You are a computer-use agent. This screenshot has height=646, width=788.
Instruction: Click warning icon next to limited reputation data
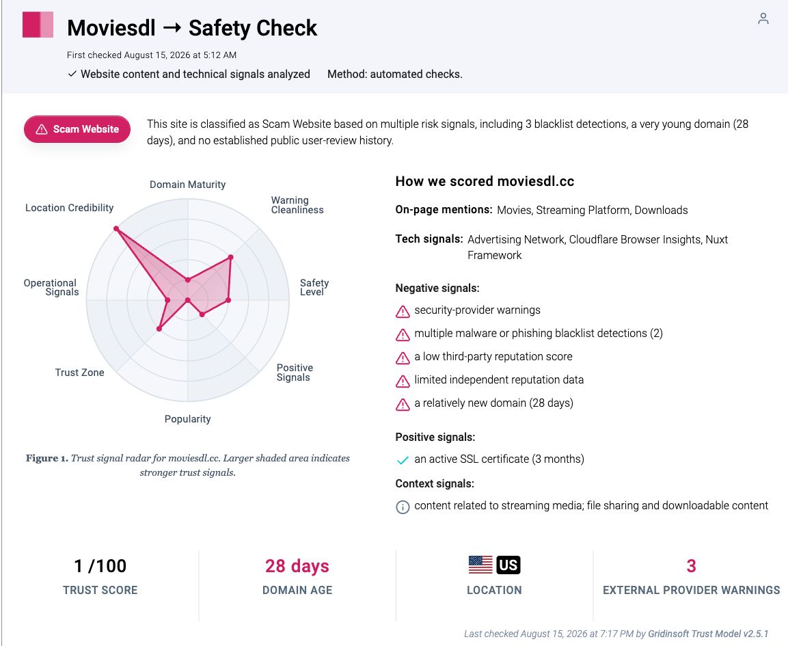[x=403, y=381]
